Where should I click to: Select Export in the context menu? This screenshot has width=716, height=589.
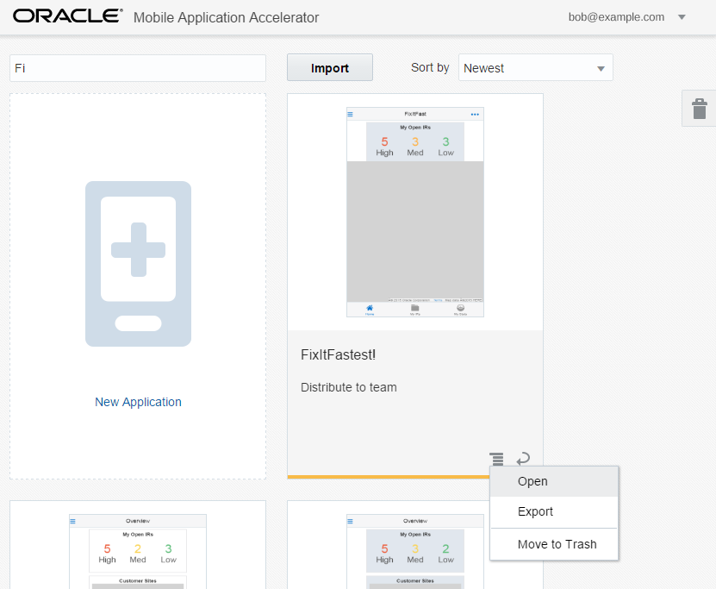click(x=554, y=511)
